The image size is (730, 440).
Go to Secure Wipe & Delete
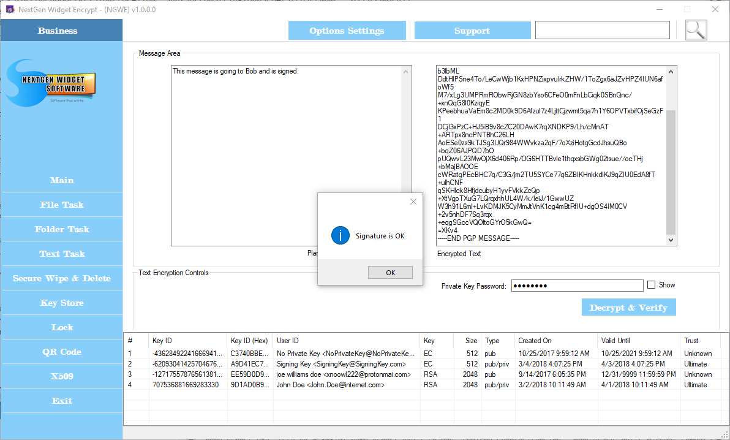pos(62,278)
